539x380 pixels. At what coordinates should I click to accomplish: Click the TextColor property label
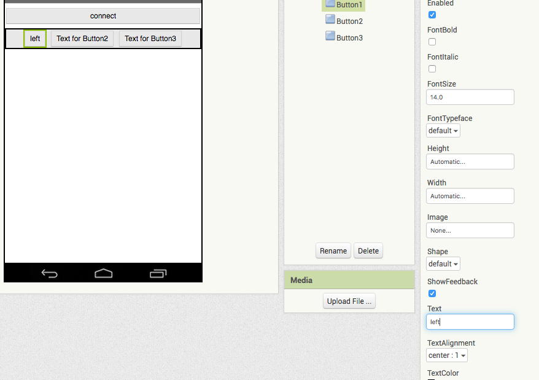coord(443,373)
